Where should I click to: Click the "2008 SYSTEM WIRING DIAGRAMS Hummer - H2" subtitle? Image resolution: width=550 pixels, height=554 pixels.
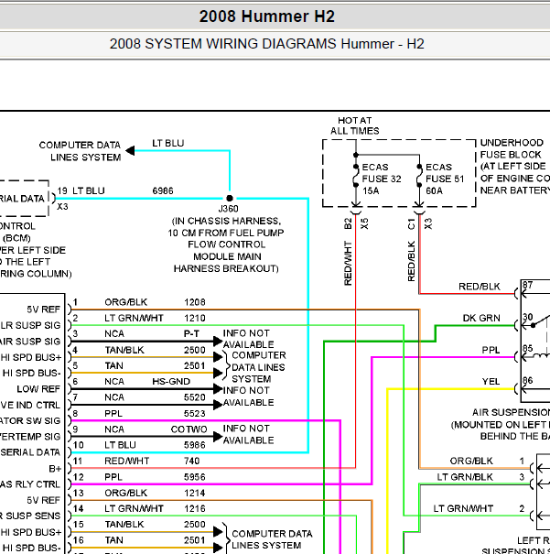coord(266,44)
